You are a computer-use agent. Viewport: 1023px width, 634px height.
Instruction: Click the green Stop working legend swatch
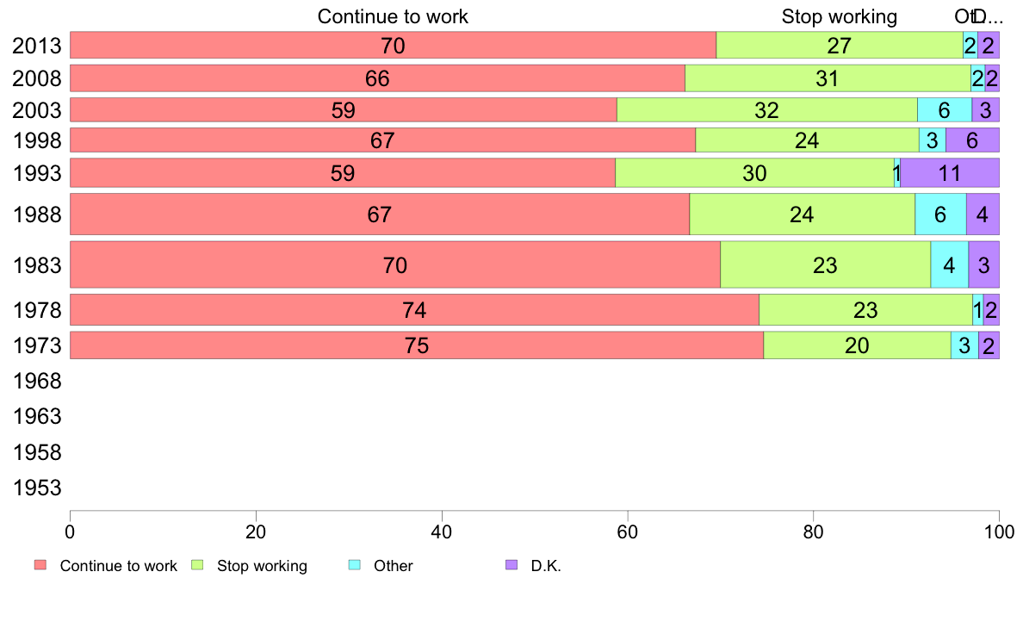coord(197,565)
